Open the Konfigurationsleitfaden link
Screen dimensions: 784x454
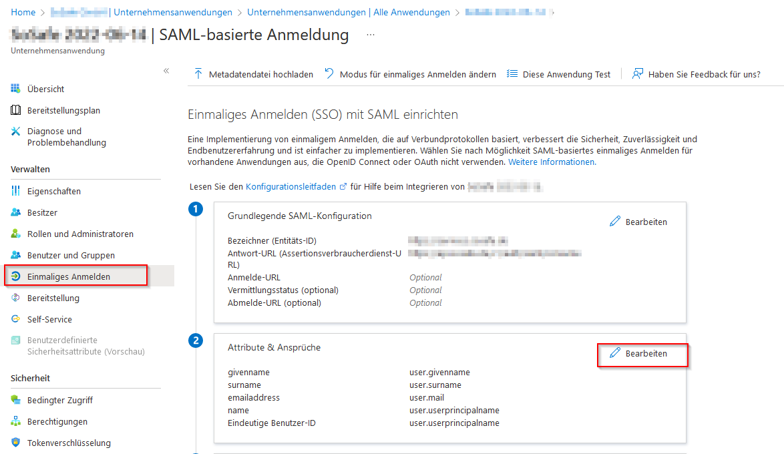pos(290,187)
